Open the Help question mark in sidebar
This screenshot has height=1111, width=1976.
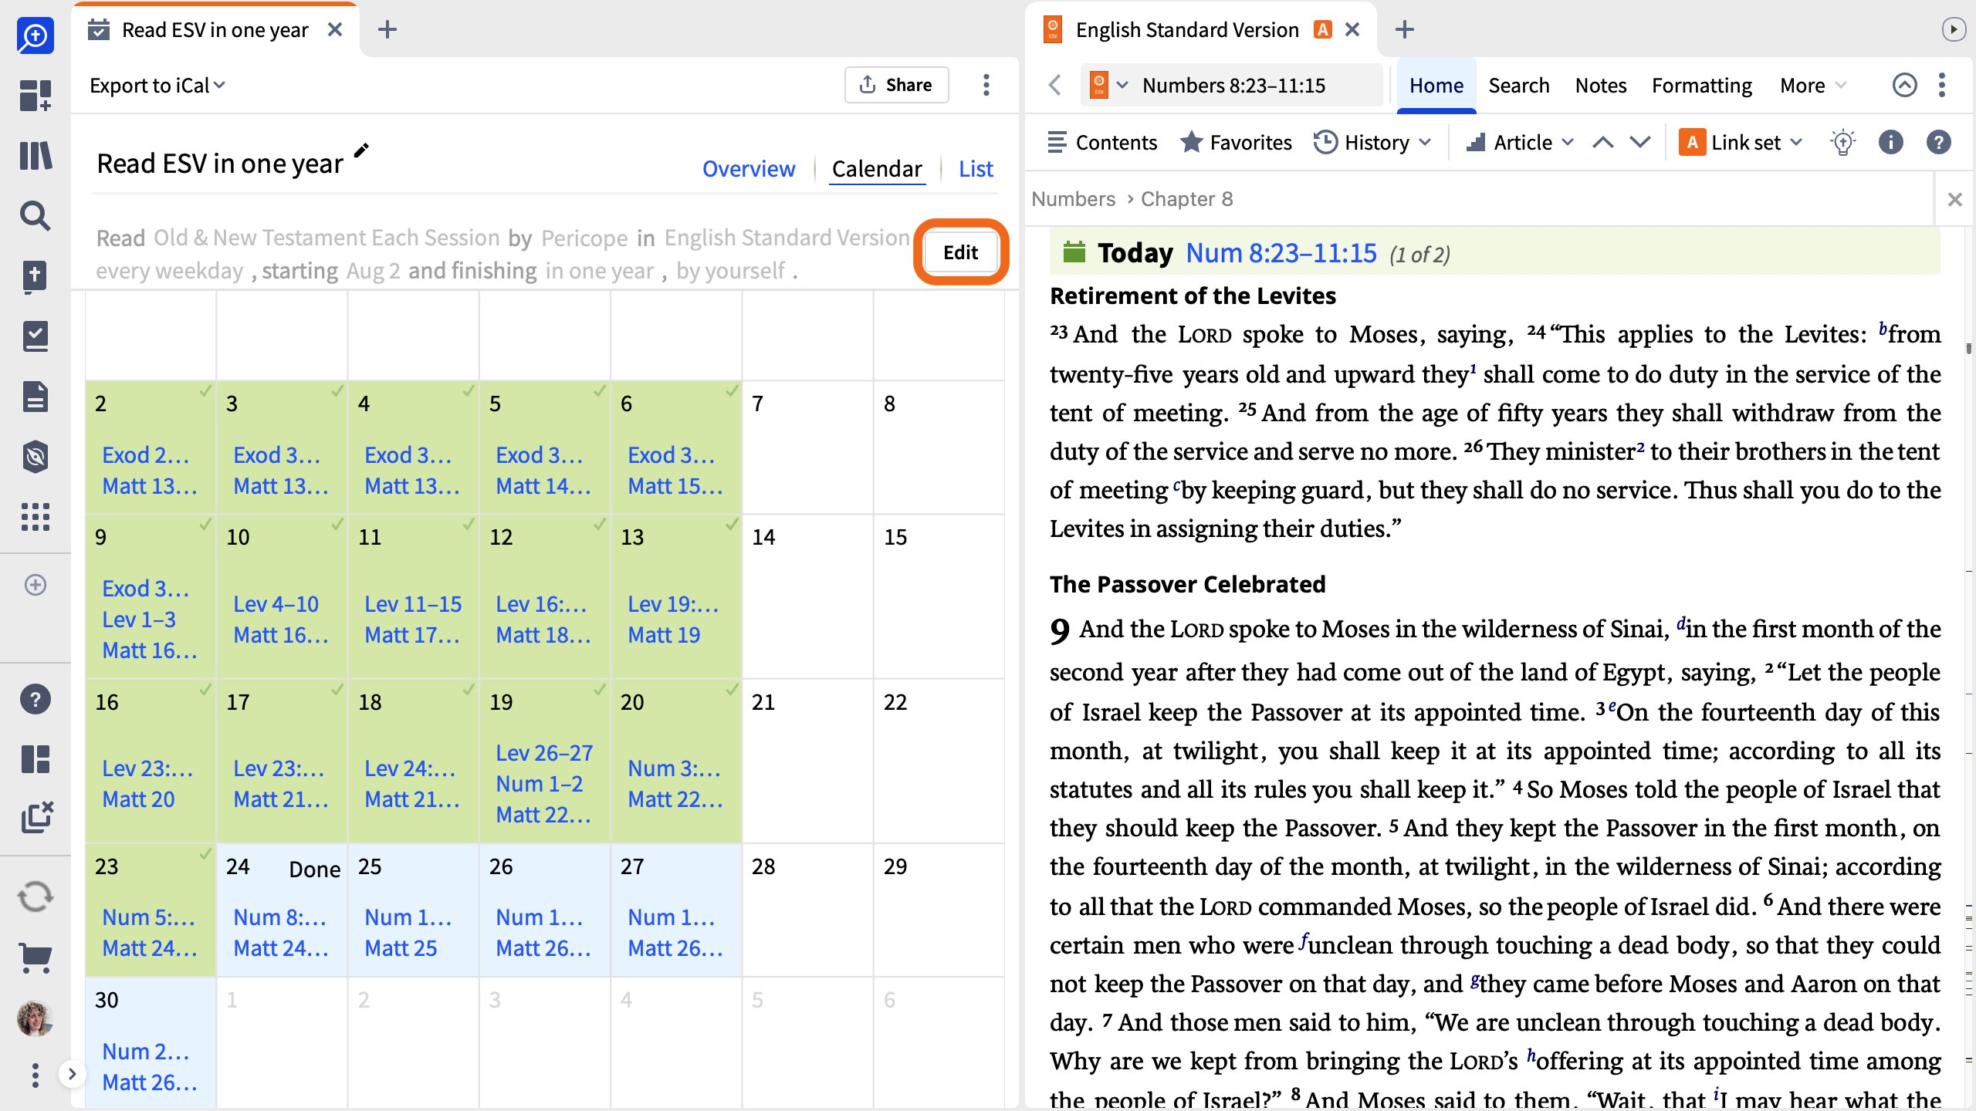[36, 699]
